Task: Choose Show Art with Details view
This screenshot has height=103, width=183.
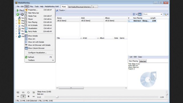Action: click(x=40, y=42)
